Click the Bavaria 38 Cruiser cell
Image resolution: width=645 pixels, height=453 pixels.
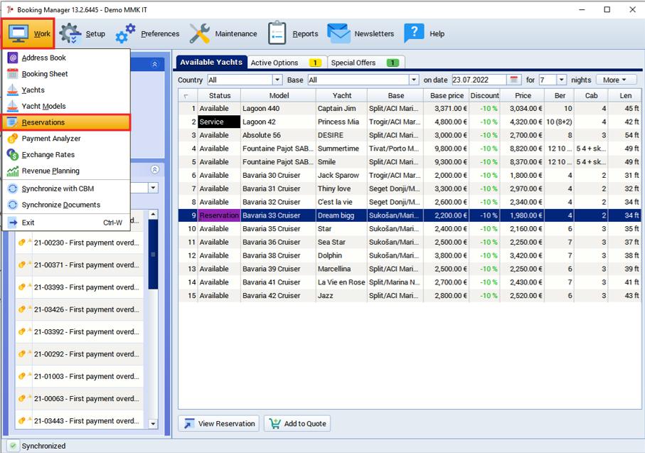point(279,255)
